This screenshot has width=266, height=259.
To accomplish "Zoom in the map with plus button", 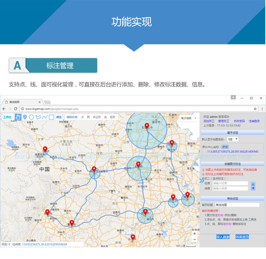I will [x=195, y=234].
